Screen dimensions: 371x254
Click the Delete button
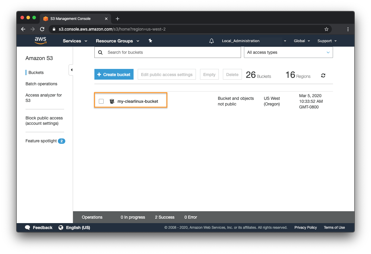click(232, 75)
